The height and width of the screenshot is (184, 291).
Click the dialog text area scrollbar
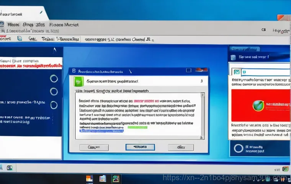point(201,115)
